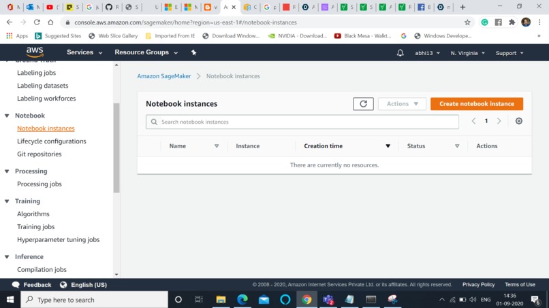The width and height of the screenshot is (549, 308).
Task: Open Compilation jobs in sidebar
Action: [42, 269]
